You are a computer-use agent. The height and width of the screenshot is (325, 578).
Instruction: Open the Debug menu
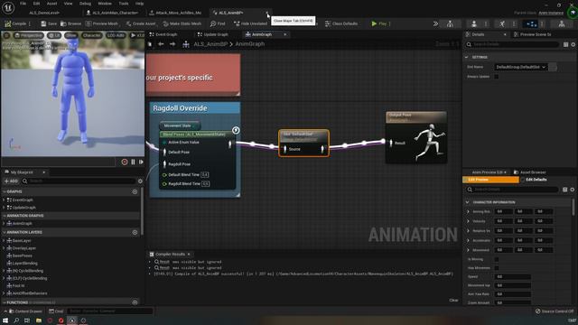tap(85, 4)
